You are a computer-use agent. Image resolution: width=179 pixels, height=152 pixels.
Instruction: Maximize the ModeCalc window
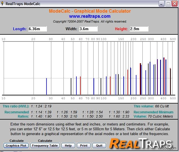(x=168, y=3)
